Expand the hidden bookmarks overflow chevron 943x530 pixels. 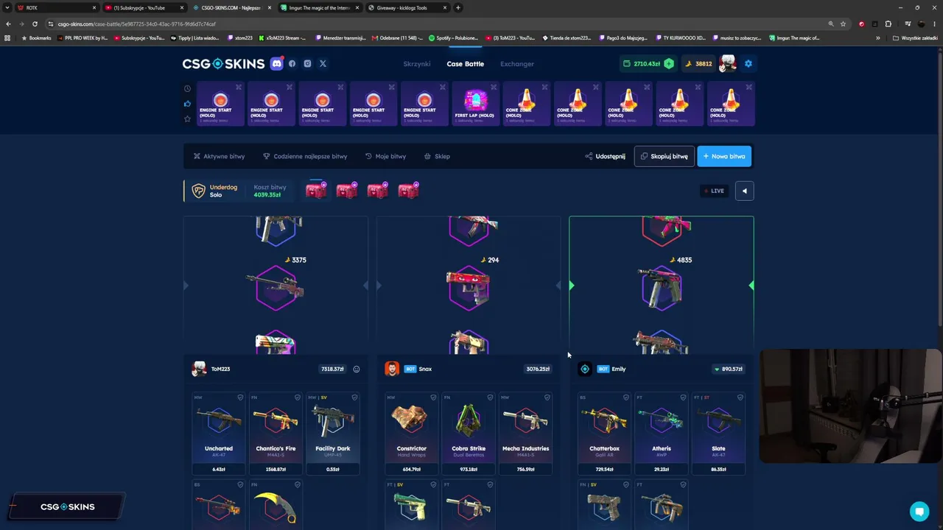[877, 38]
